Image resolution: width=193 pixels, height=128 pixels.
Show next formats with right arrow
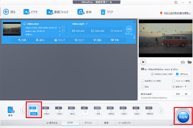point(161,111)
